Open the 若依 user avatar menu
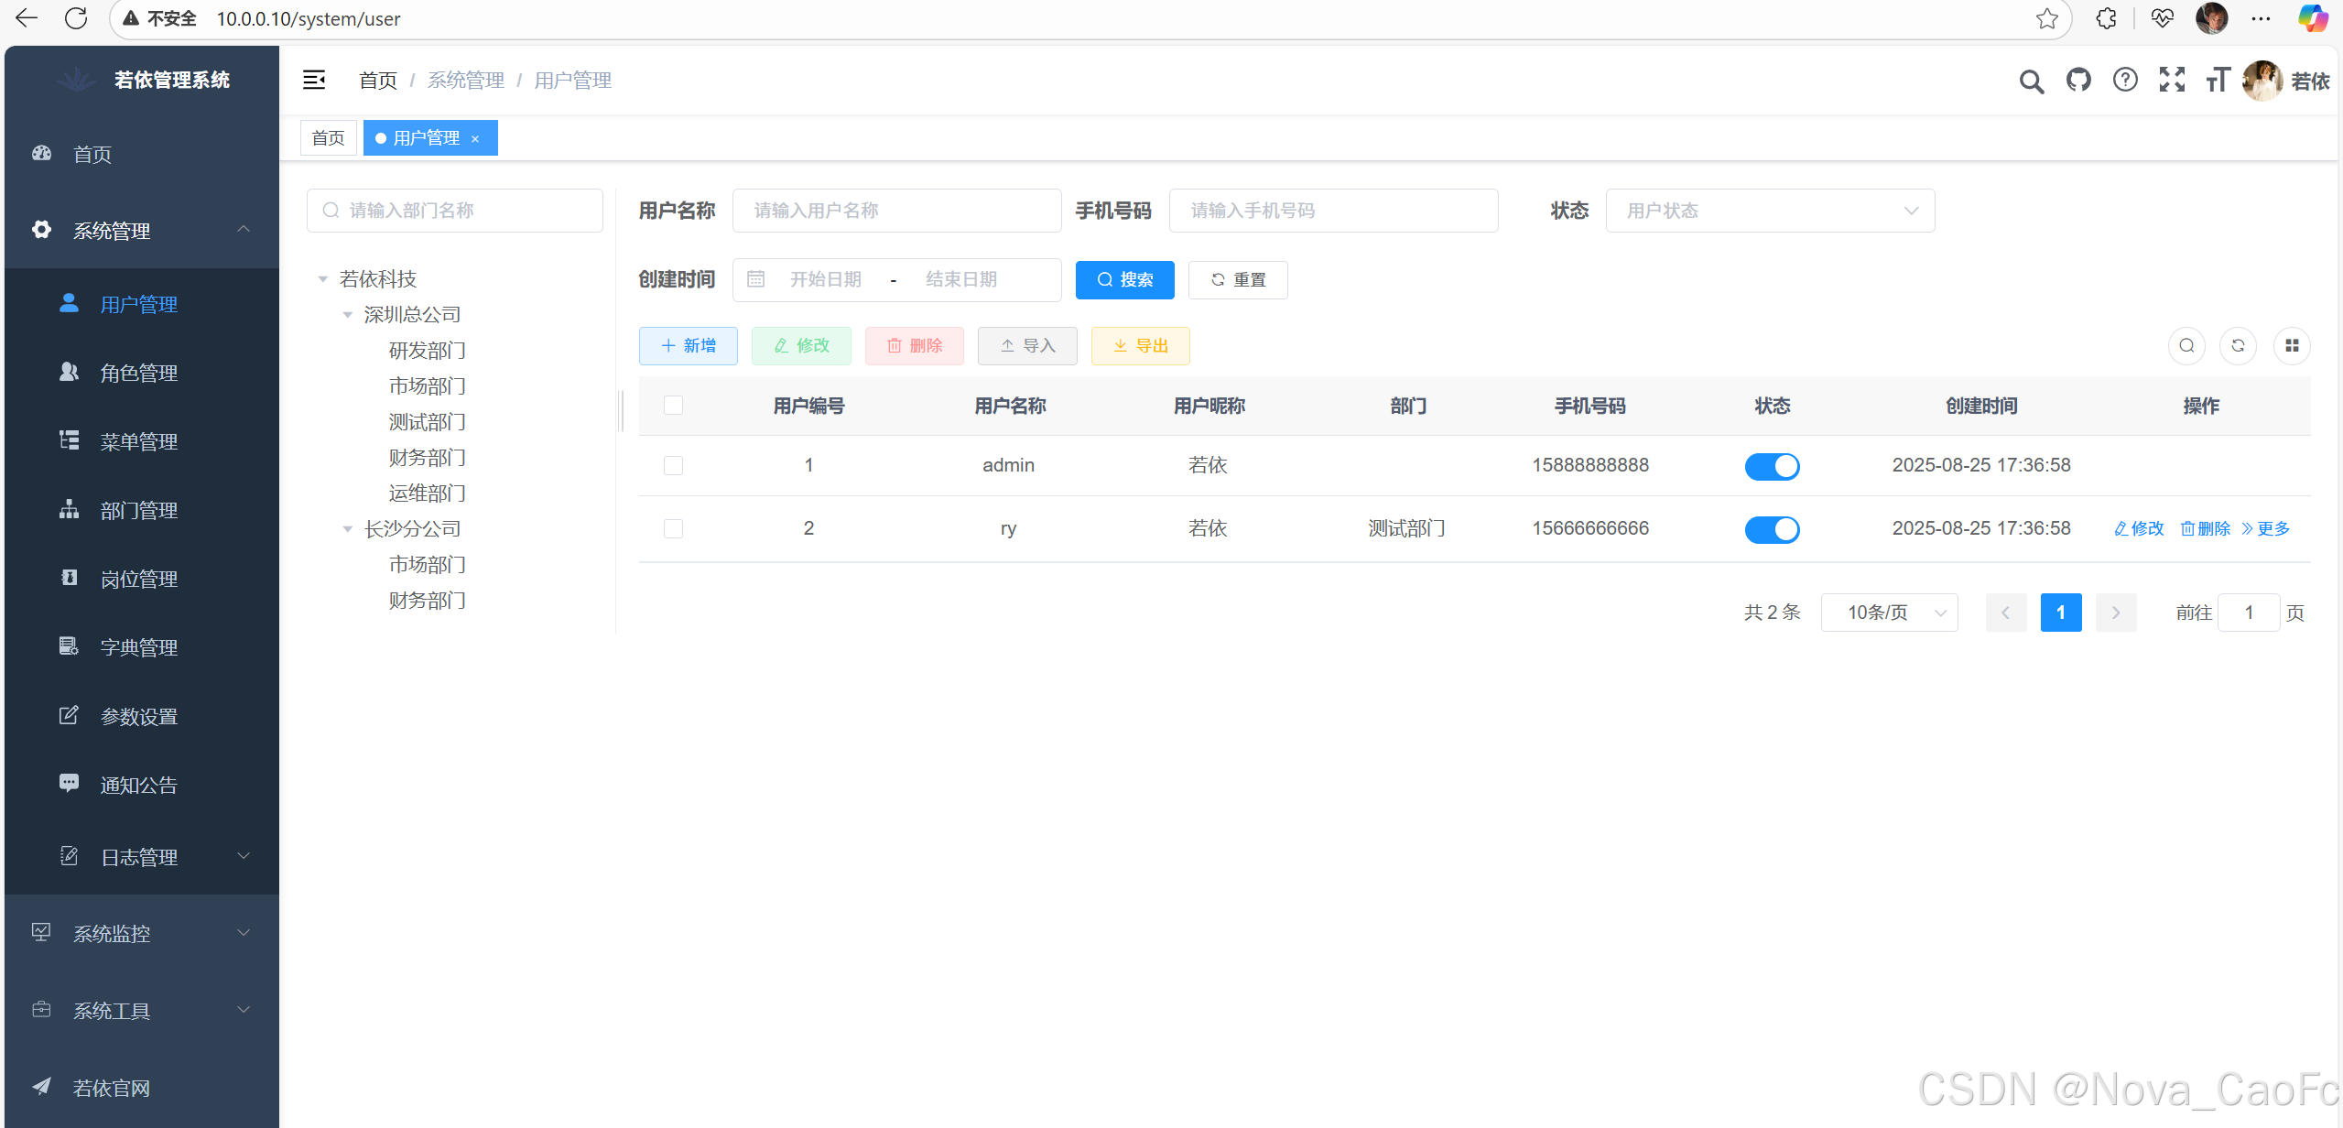Viewport: 2343px width, 1128px height. (x=2285, y=81)
